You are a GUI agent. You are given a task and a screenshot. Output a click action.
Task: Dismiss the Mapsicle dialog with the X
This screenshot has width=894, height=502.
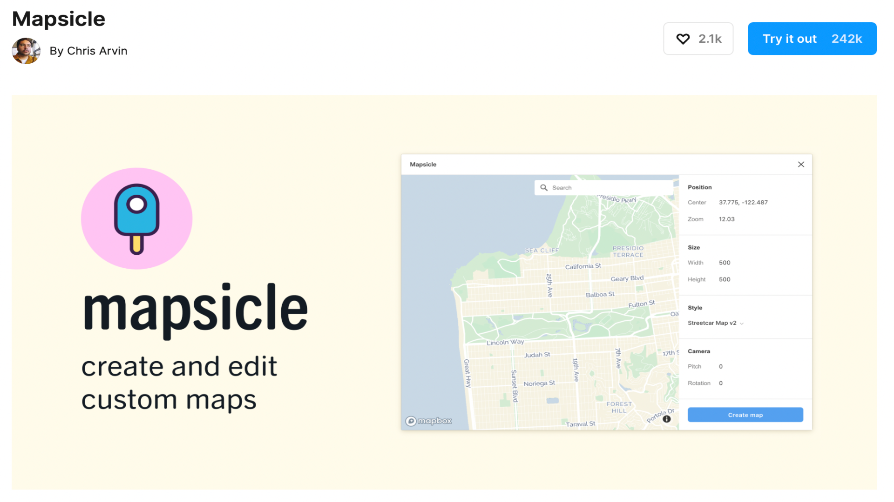[801, 164]
